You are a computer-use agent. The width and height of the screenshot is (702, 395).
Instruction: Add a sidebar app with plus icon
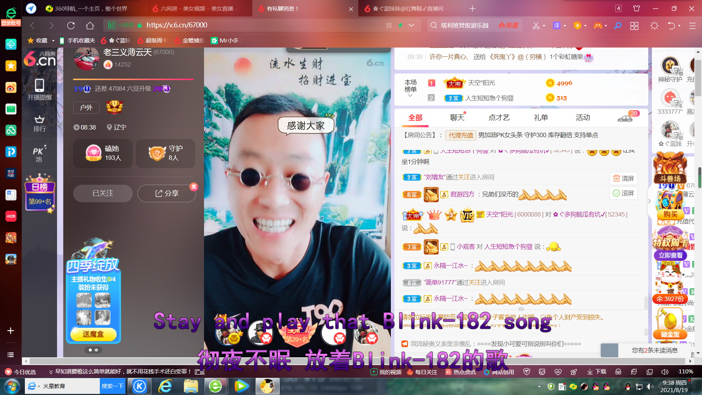tap(11, 331)
